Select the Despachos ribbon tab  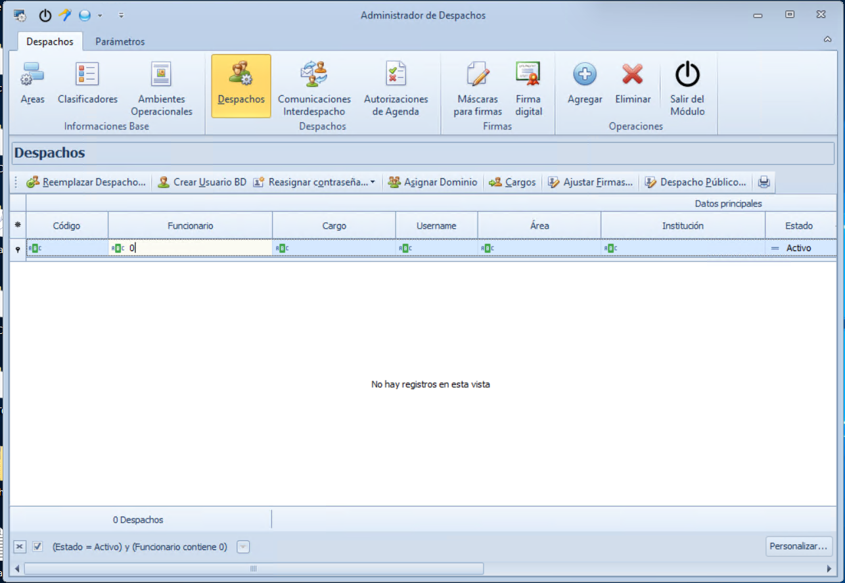pyautogui.click(x=49, y=41)
